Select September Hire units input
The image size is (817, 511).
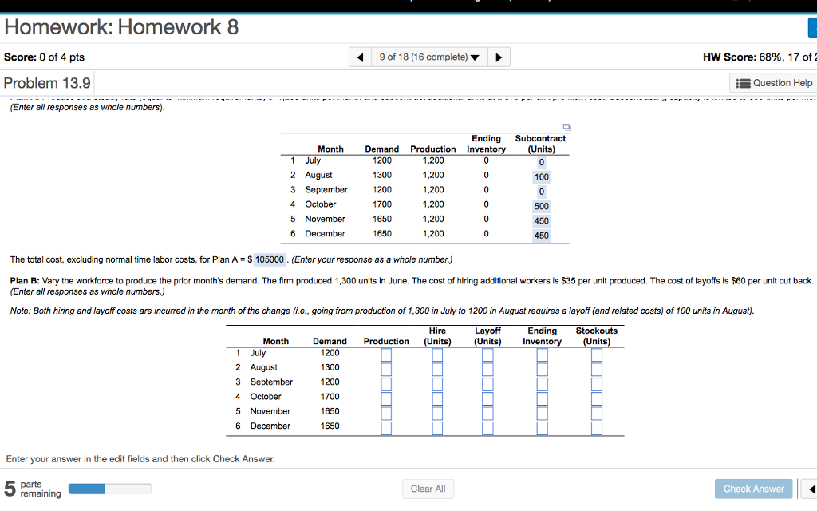(437, 384)
